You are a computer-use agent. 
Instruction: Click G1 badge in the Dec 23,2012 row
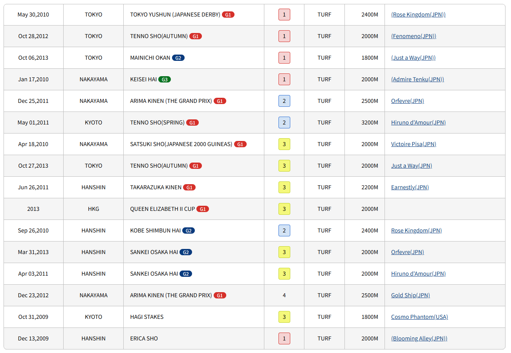(x=220, y=295)
